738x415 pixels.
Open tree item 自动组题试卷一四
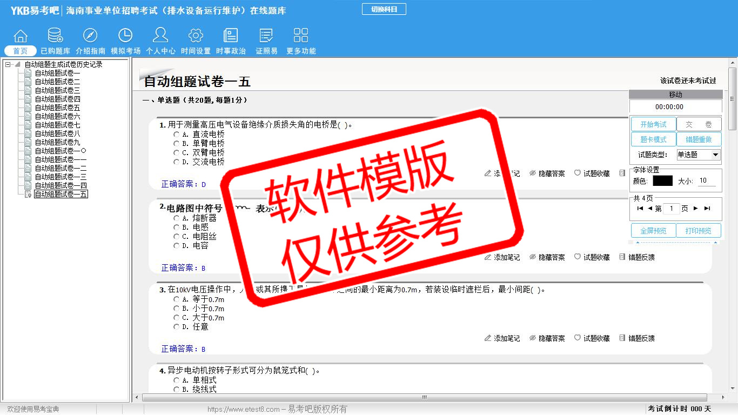point(61,185)
